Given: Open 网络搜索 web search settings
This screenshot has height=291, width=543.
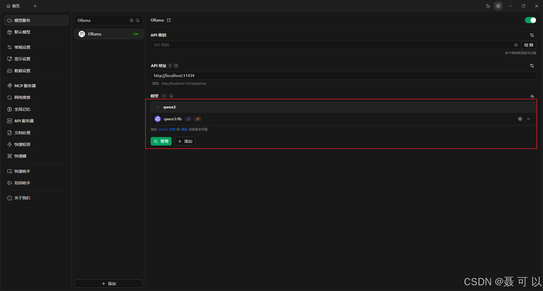Looking at the screenshot, I should [x=36, y=97].
